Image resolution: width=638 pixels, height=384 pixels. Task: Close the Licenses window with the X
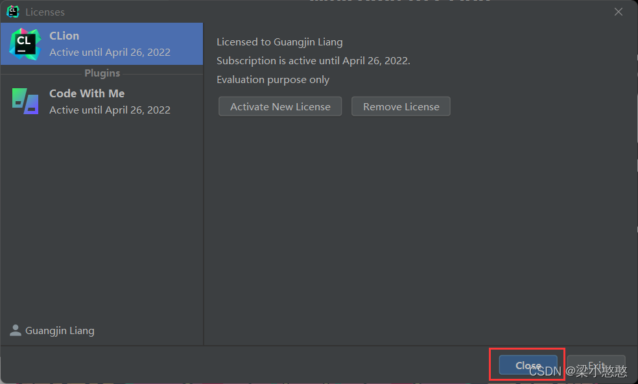click(618, 12)
